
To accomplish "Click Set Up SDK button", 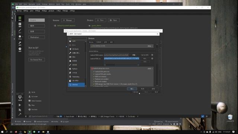I will (145, 55).
